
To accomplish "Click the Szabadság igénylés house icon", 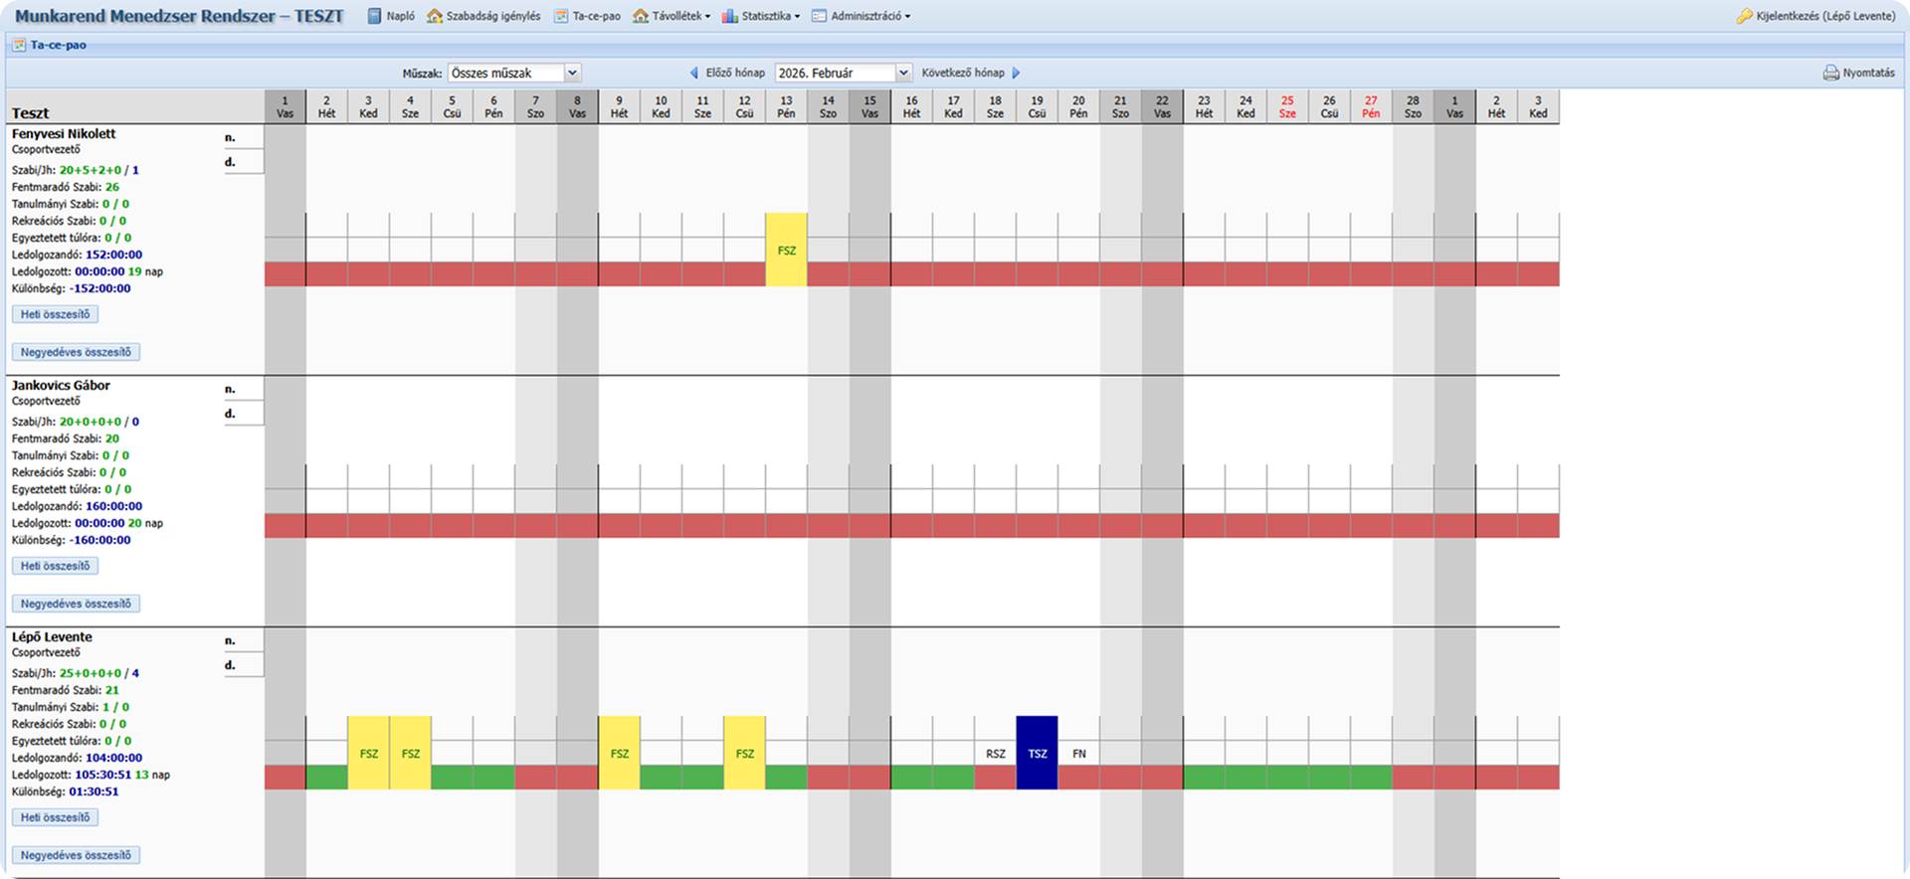I will coord(435,16).
